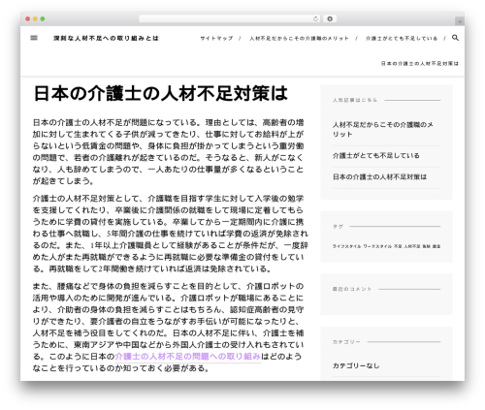
Task: Click the browser download button
Action: [x=330, y=19]
